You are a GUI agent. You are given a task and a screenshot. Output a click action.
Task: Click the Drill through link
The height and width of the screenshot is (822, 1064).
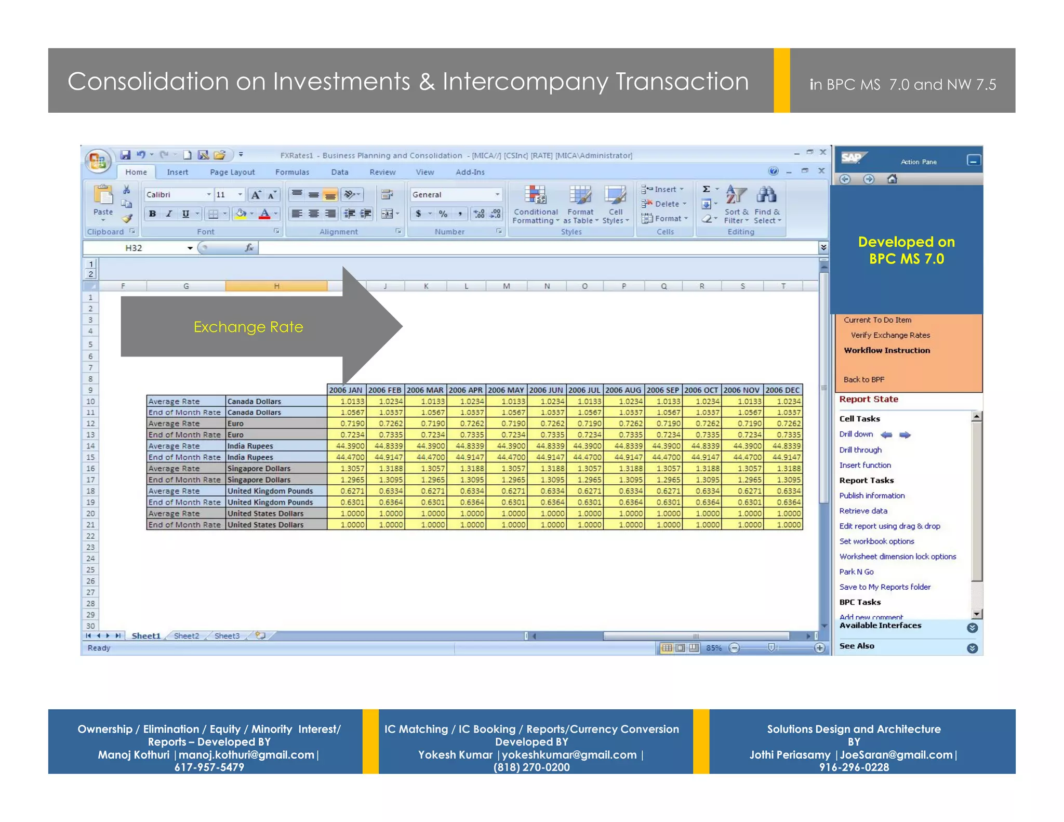pyautogui.click(x=860, y=450)
